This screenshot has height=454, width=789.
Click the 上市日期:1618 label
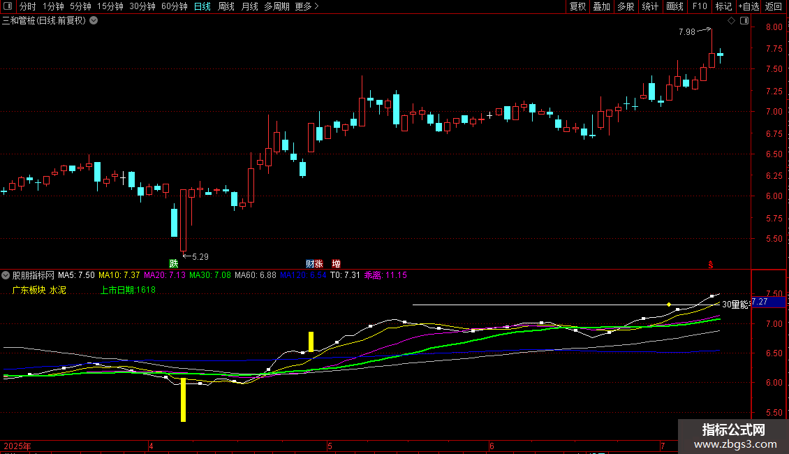point(128,290)
